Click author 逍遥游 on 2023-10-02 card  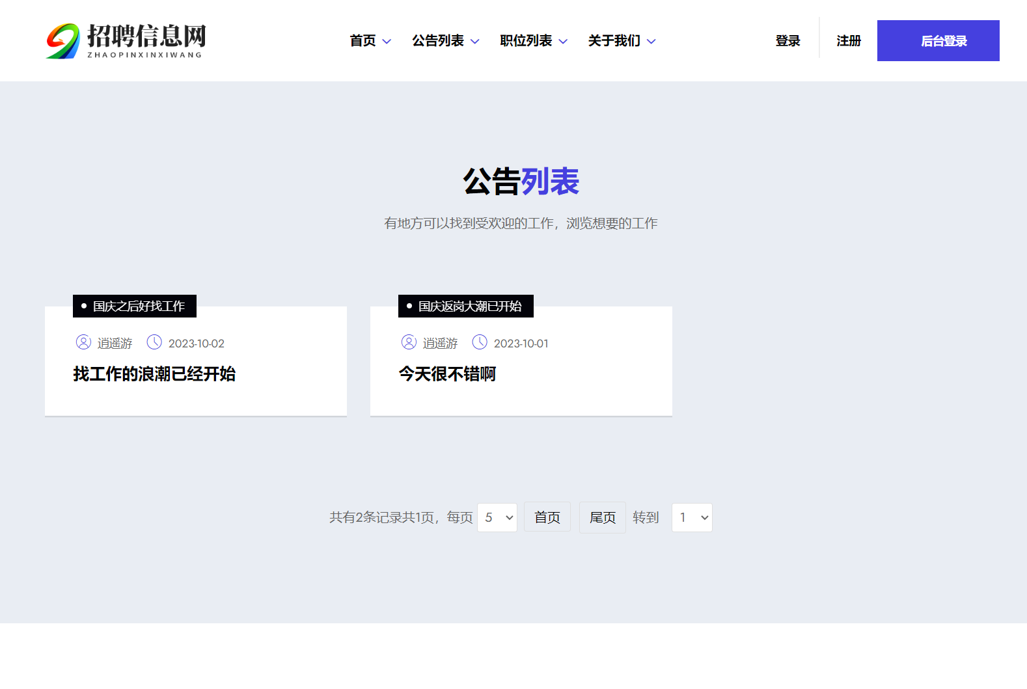[115, 344]
